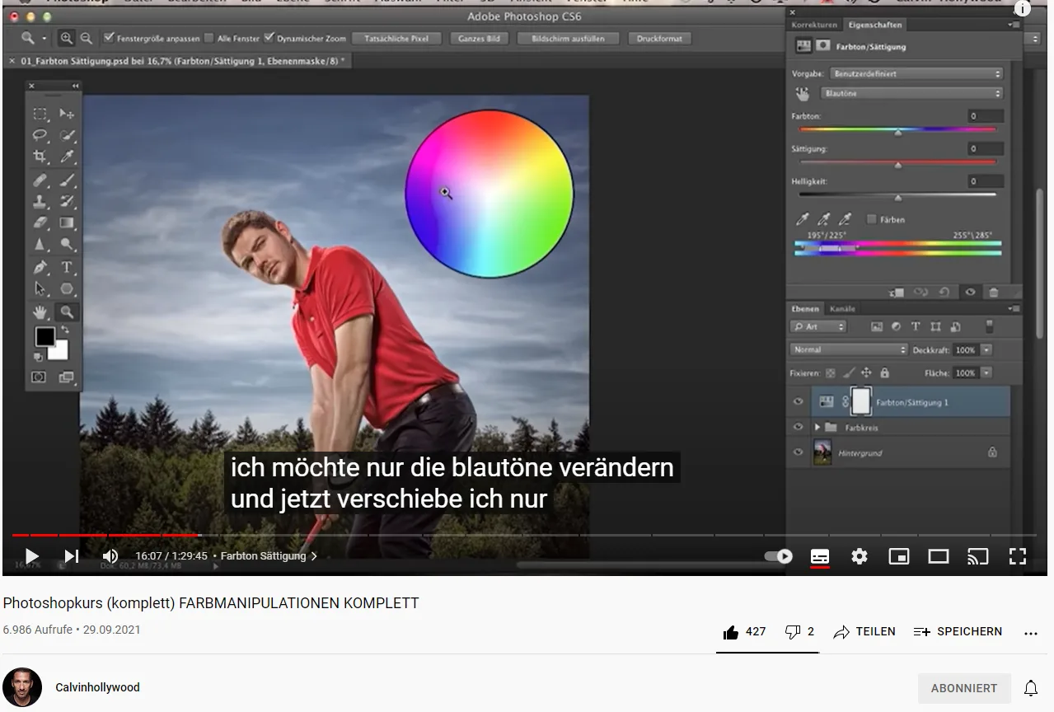Open the blending mode dropdown showing Normal
The height and width of the screenshot is (712, 1054).
click(x=848, y=349)
